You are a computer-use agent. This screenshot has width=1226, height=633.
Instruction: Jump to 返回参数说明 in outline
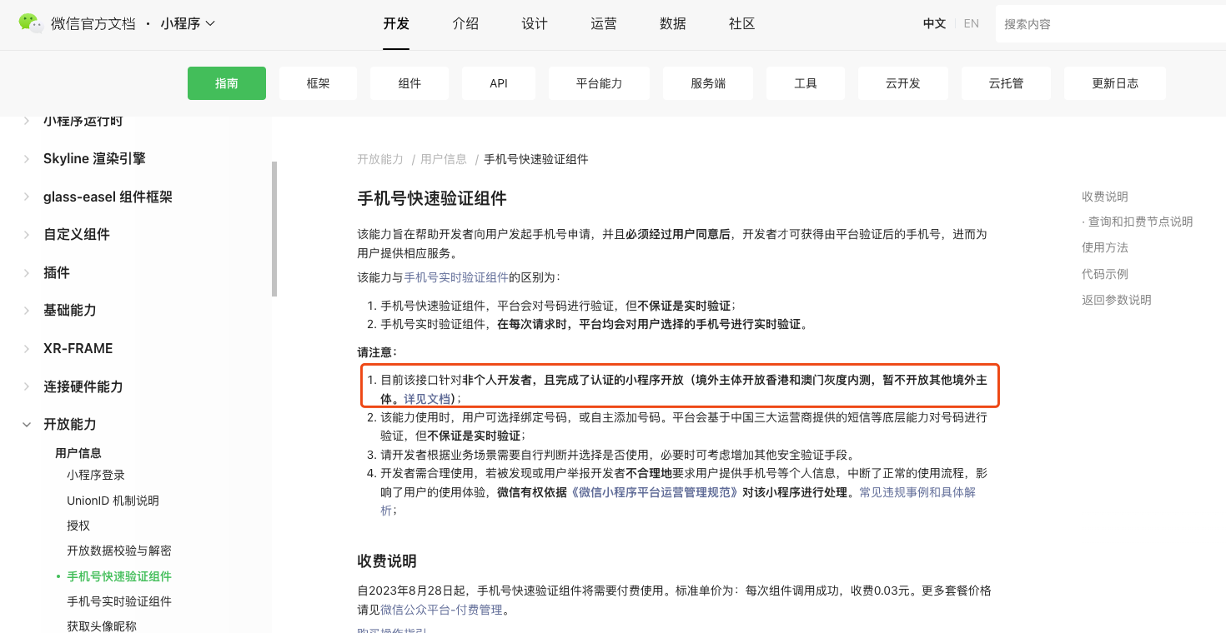(x=1117, y=300)
